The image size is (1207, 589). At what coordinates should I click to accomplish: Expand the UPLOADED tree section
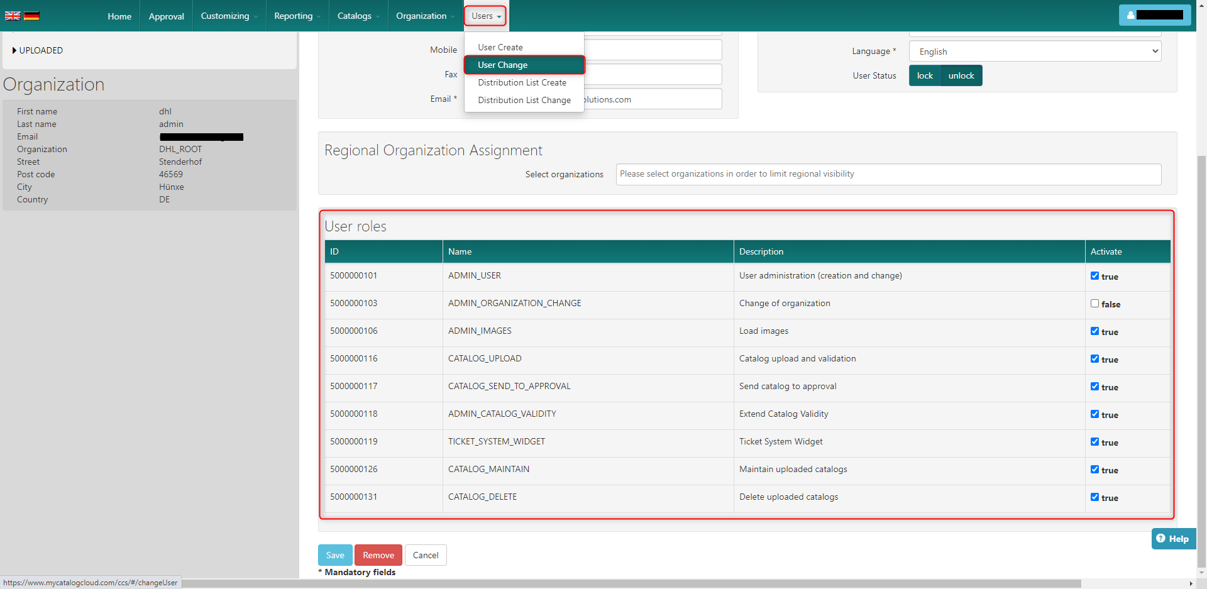point(37,50)
